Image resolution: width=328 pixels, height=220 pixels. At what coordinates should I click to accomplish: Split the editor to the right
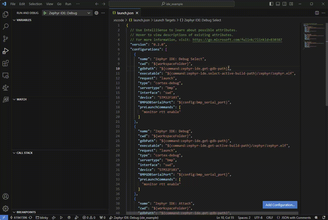pos(317,13)
